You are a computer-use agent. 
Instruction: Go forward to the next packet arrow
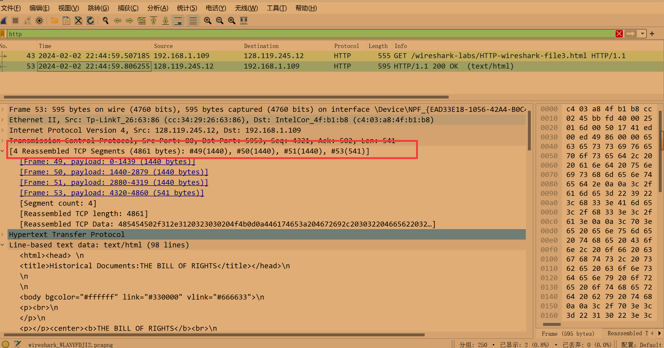click(x=130, y=20)
